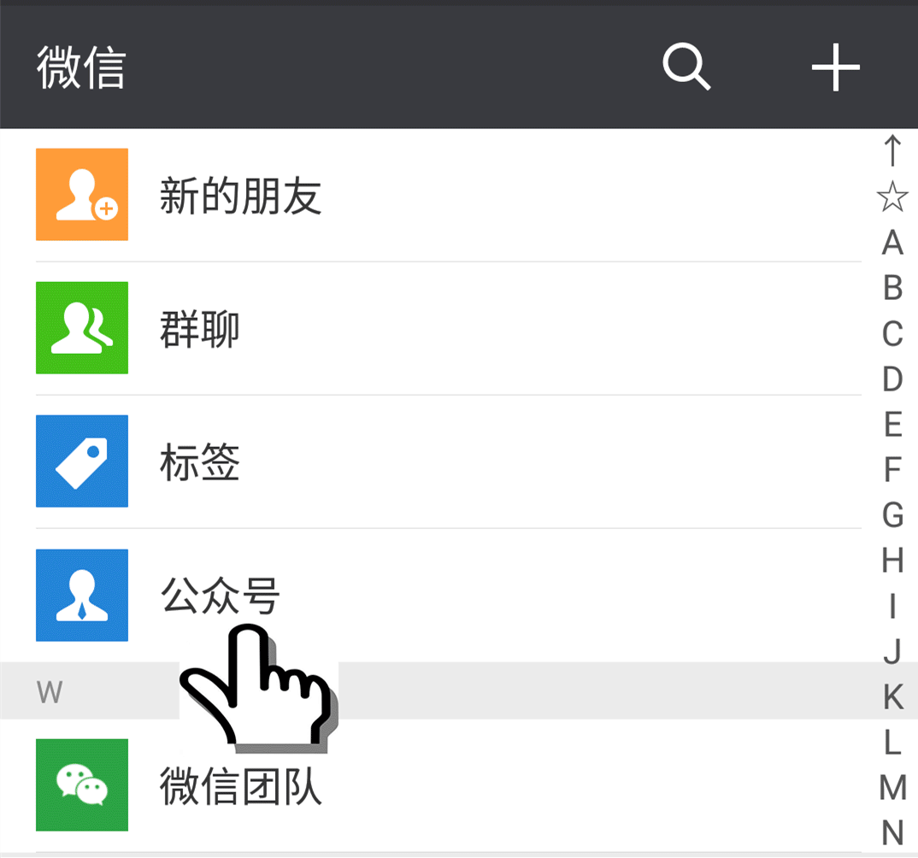This screenshot has height=858, width=918.
Task: Tap the 标签 label text
Action: tap(200, 462)
